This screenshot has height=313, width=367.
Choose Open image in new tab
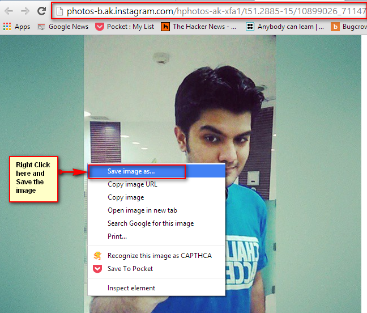pos(156,210)
